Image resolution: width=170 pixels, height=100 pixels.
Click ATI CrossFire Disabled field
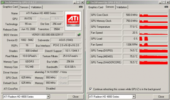click(x=51, y=89)
